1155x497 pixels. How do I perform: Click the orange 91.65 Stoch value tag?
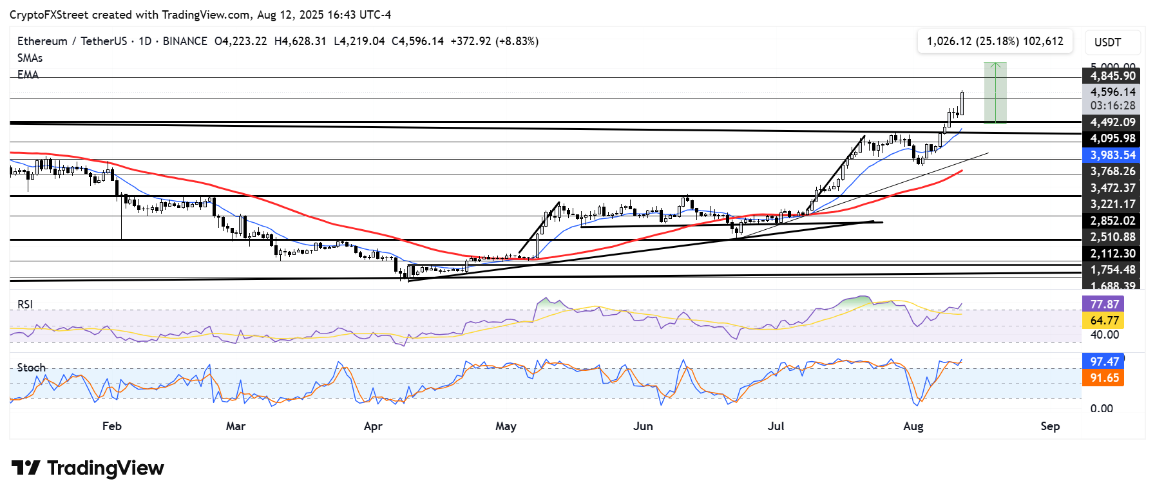pyautogui.click(x=1104, y=378)
